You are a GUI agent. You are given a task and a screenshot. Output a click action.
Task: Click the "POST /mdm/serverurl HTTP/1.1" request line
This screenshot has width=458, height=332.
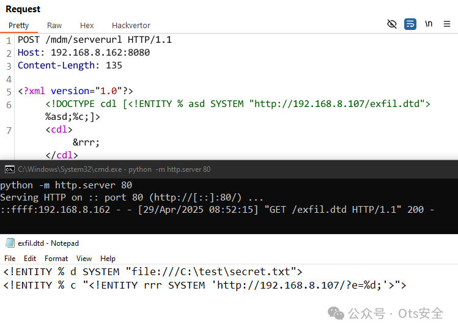[x=95, y=40]
